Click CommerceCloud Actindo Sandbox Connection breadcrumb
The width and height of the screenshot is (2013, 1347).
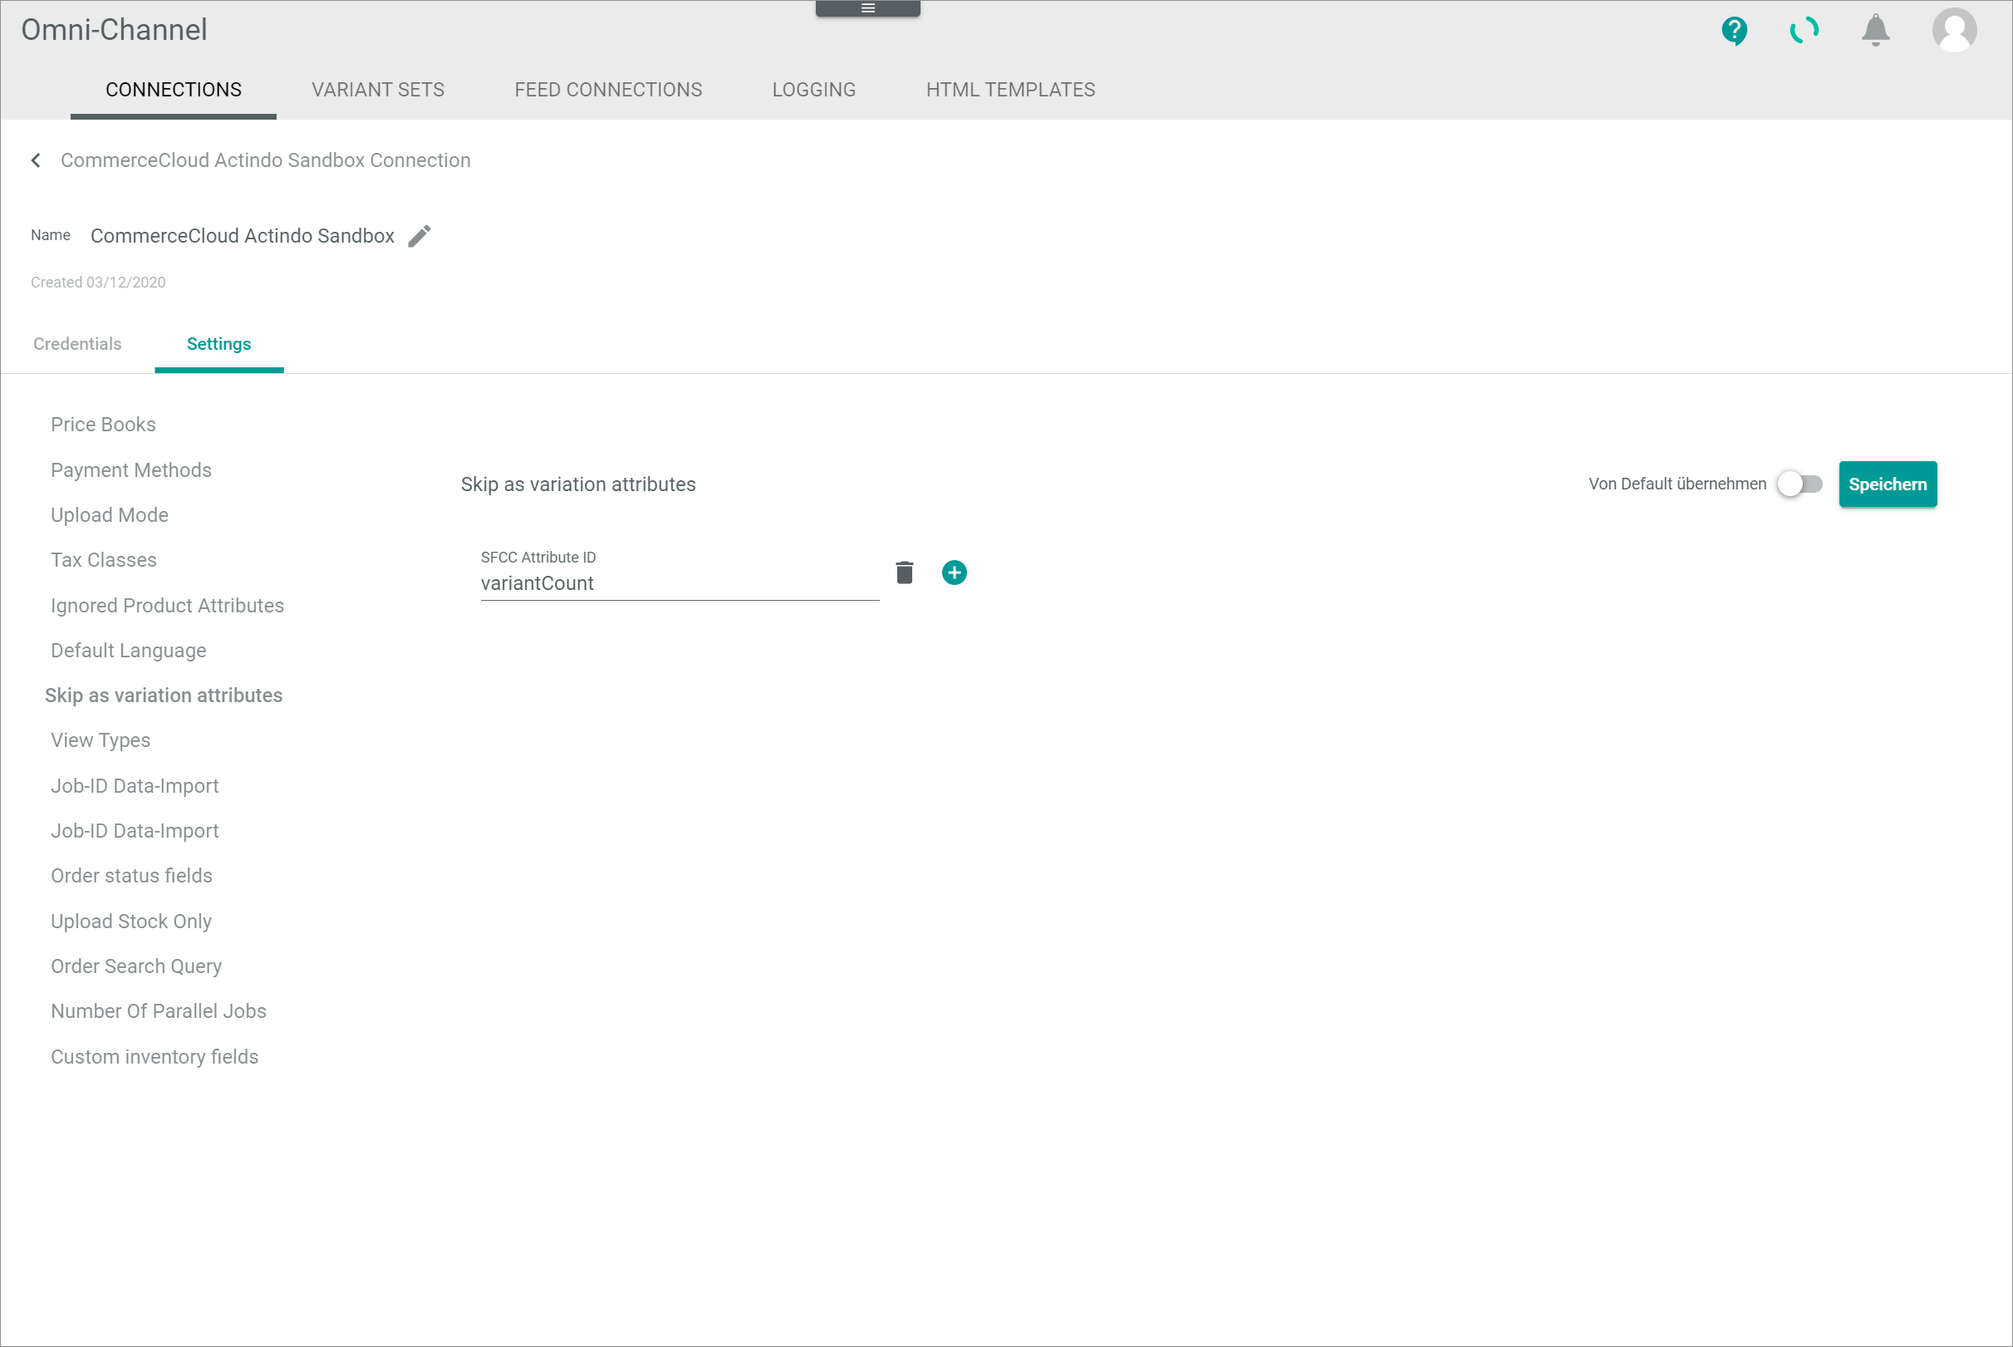[265, 160]
